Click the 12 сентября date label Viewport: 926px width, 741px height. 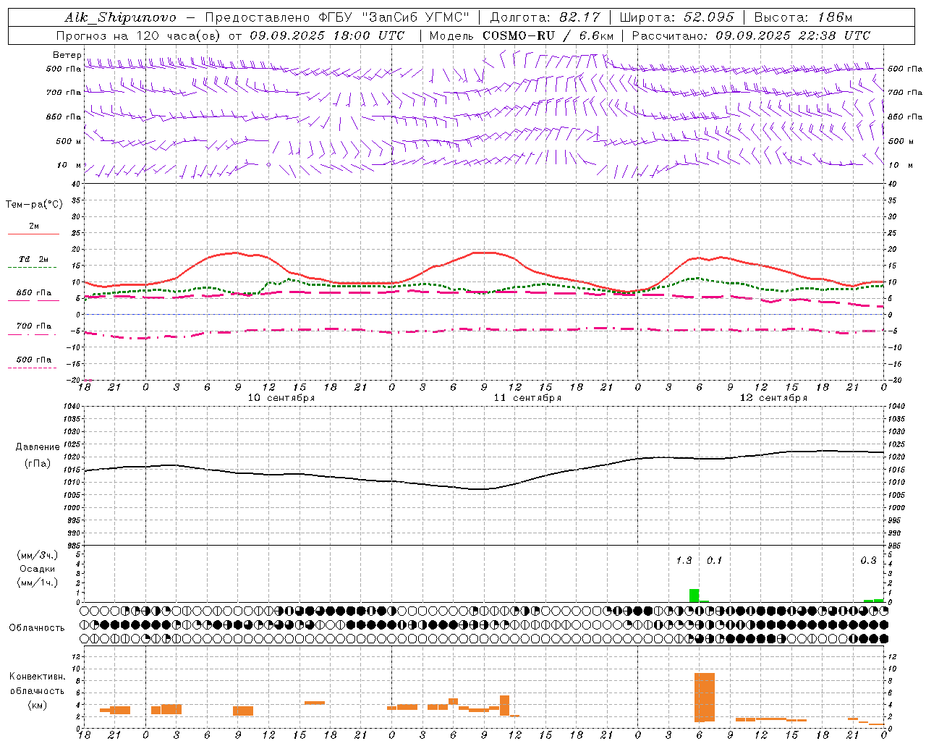point(773,398)
